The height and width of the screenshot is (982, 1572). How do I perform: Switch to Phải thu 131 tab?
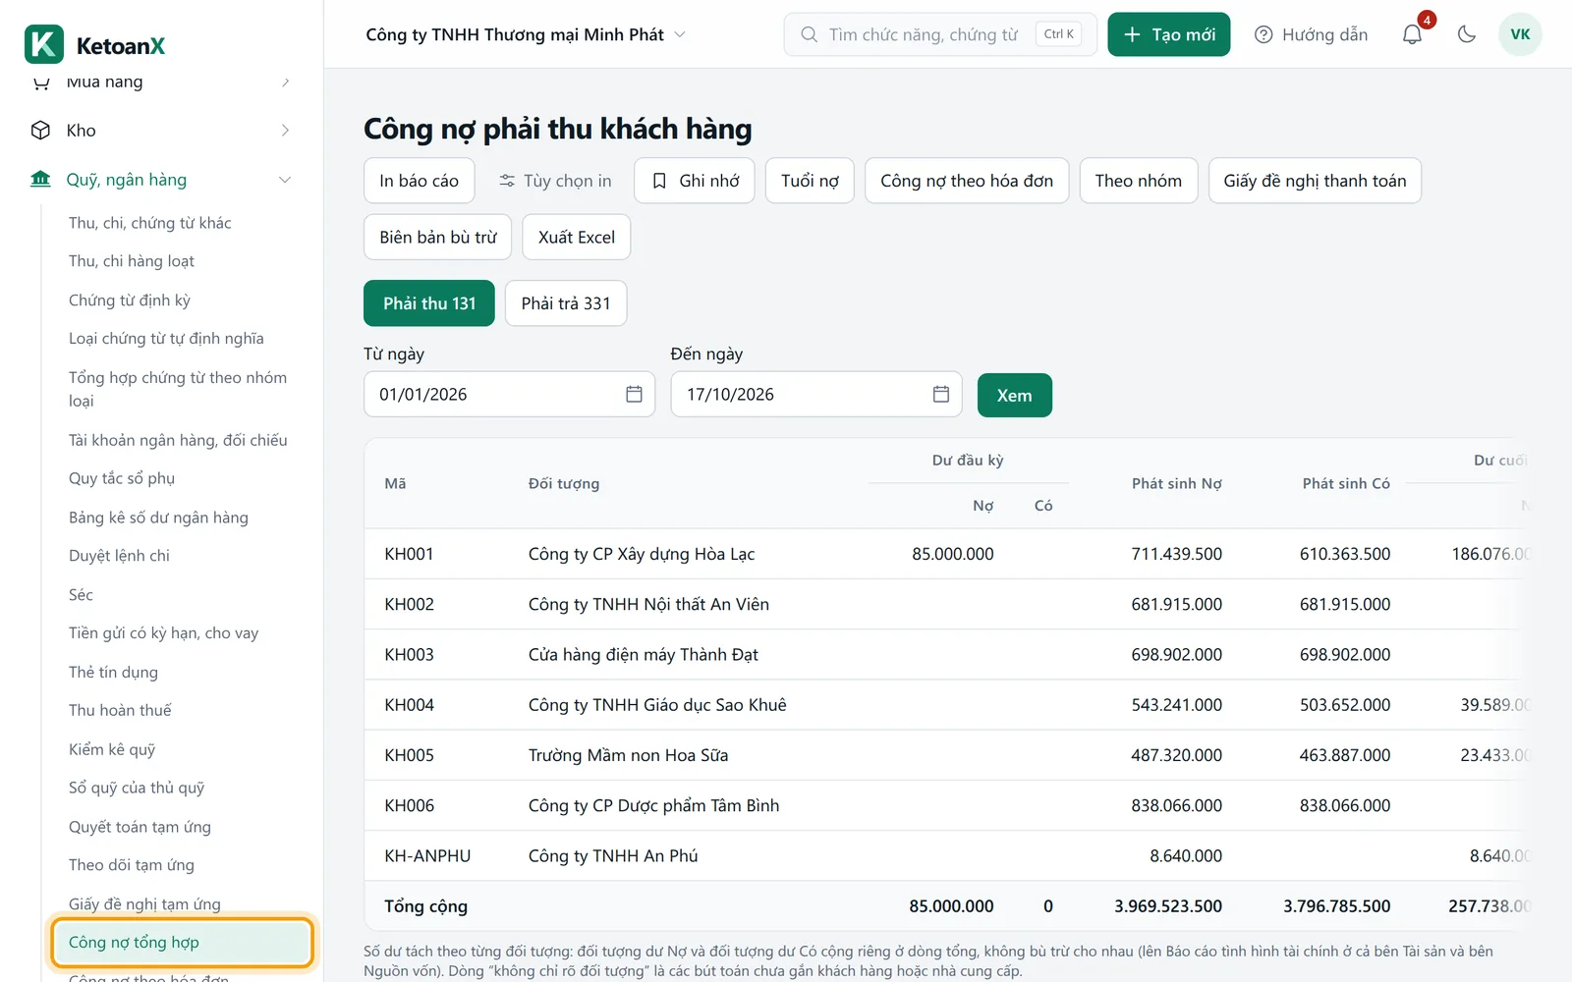point(429,303)
